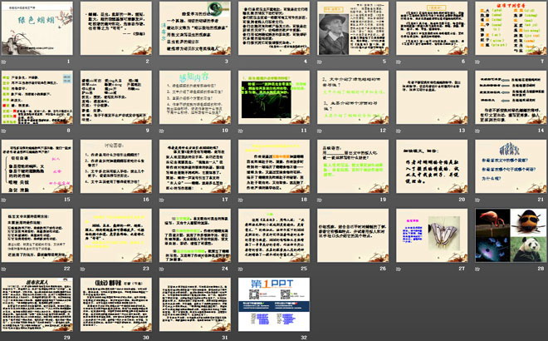Click the animation star icon under slide 10
The width and height of the screenshot is (548, 341).
coord(162,131)
